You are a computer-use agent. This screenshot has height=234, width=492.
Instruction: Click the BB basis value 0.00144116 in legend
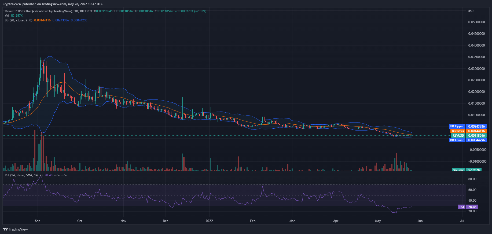point(42,20)
